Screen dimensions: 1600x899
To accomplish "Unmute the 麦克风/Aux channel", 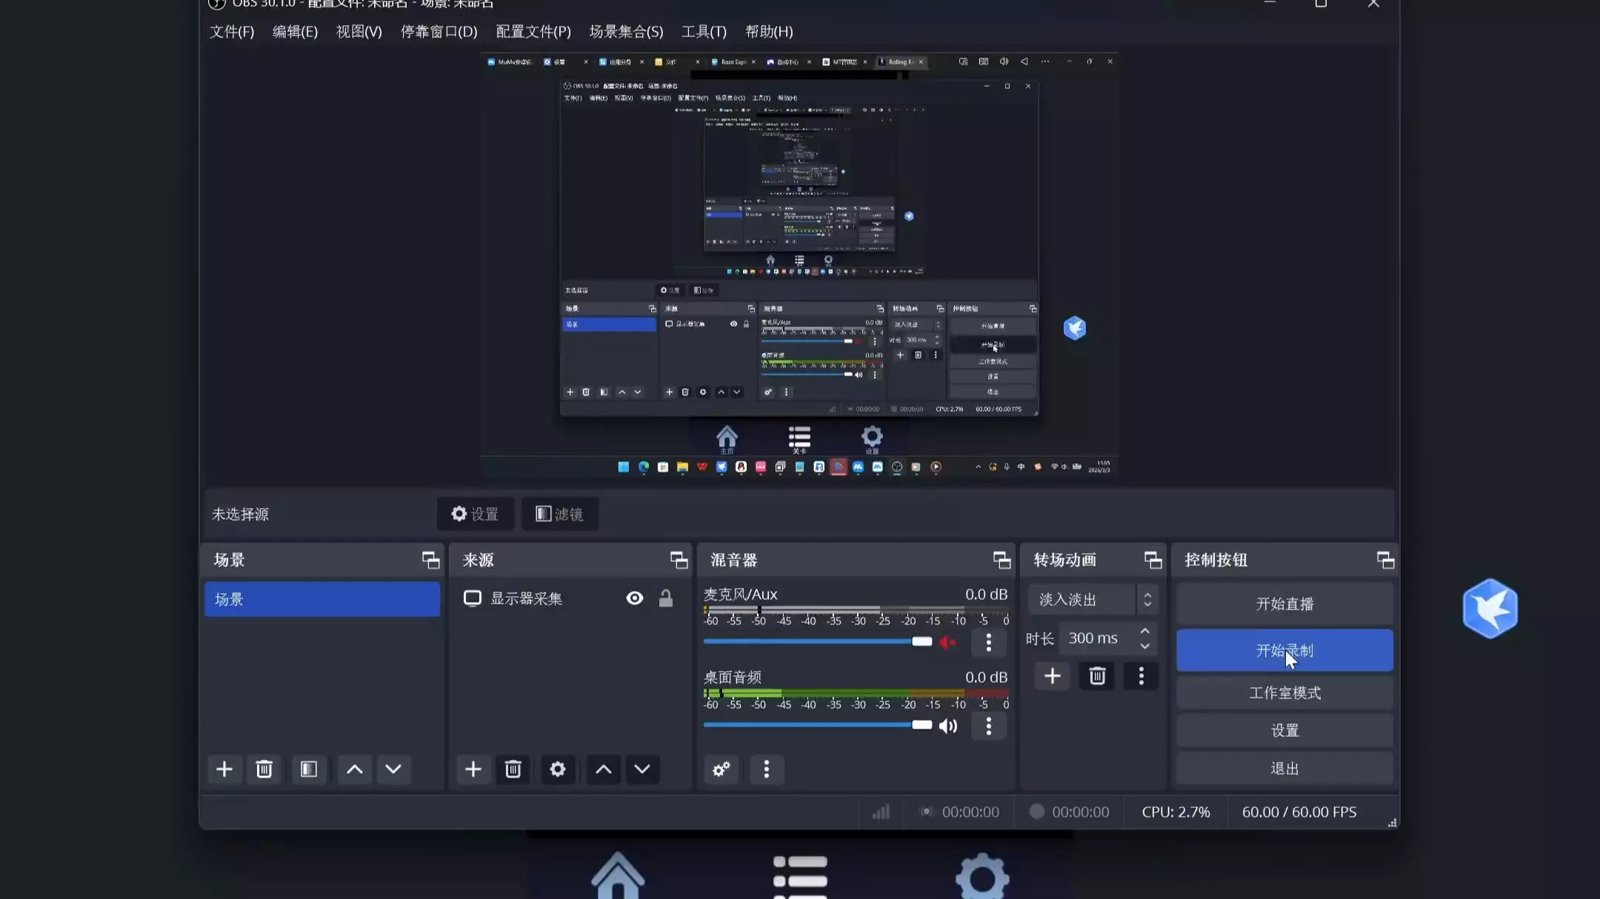I will click(948, 642).
